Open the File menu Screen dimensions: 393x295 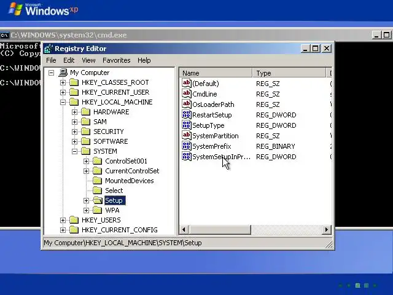[x=51, y=60]
